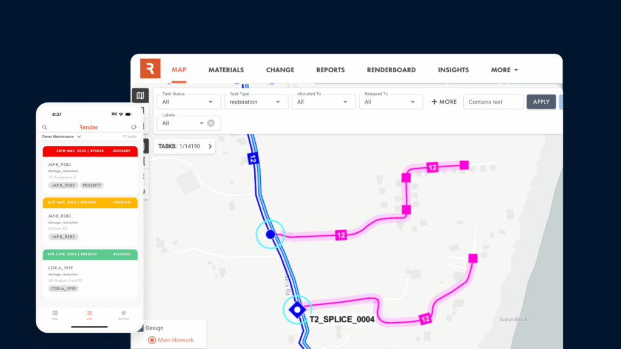Click the map view icon in left sidebar
Viewport: 621px width, 349px height.
pyautogui.click(x=140, y=96)
